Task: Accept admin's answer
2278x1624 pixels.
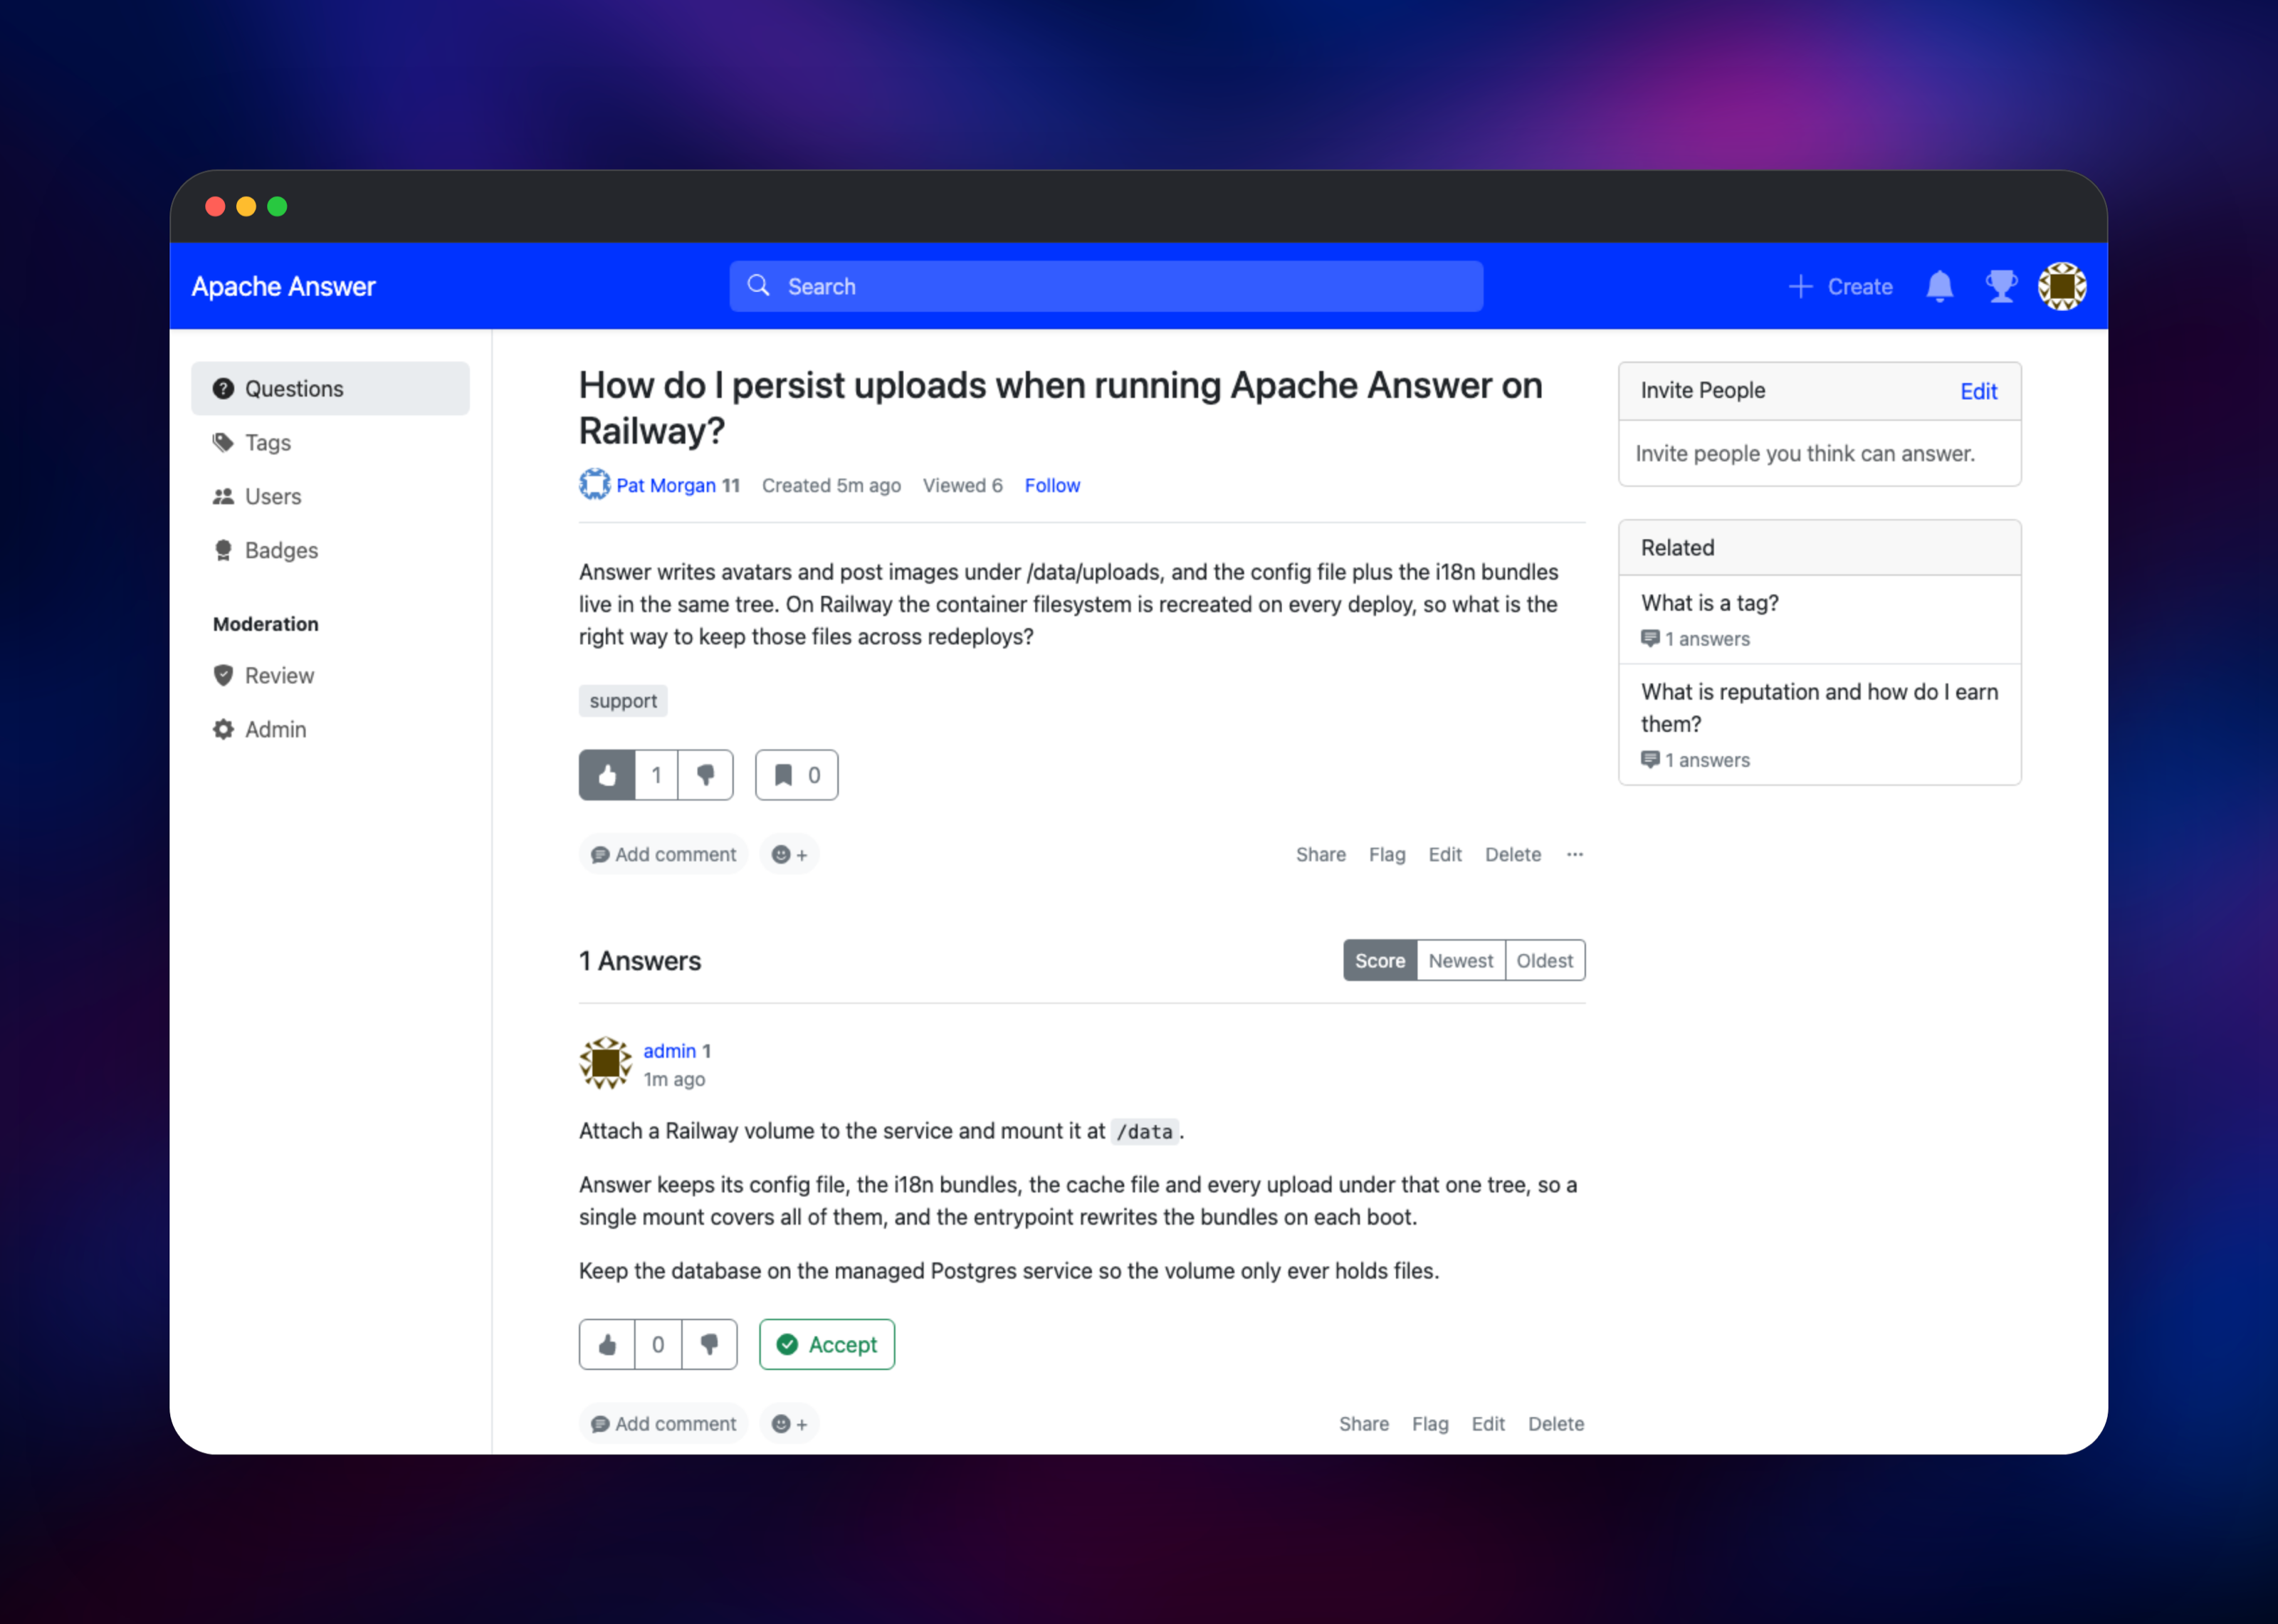Action: [x=826, y=1345]
